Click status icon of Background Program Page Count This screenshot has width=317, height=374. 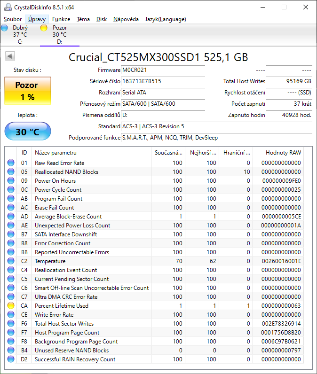click(11, 341)
